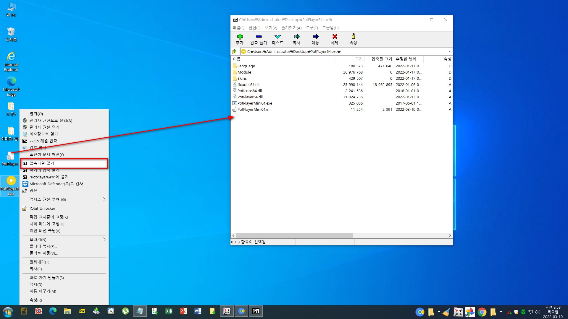Choose 시작 메뉴에 고정(U) entry
The image size is (568, 319).
tap(64, 224)
